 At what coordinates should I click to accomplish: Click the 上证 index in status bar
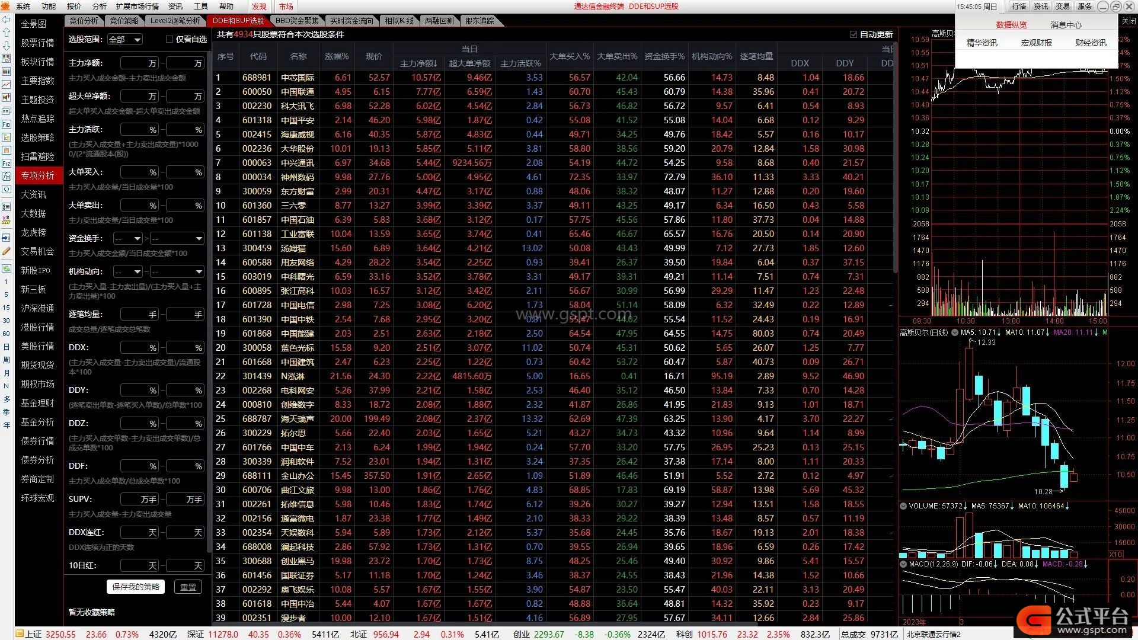tap(33, 634)
